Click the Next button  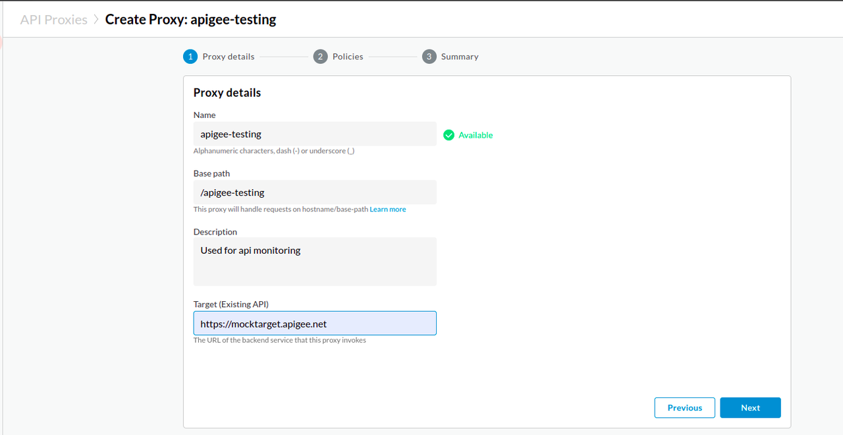(x=750, y=407)
